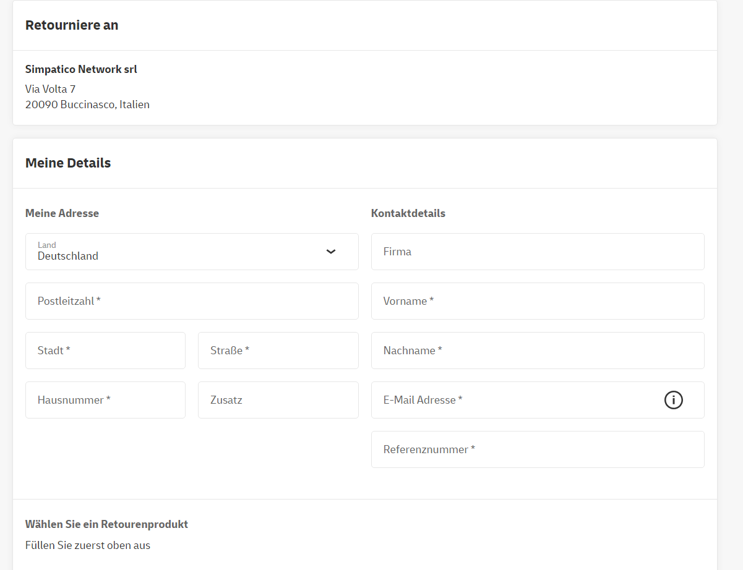The width and height of the screenshot is (743, 570).
Task: Click into the Nachname field
Action: 537,351
